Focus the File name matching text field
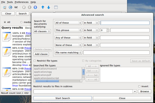 click(116, 53)
